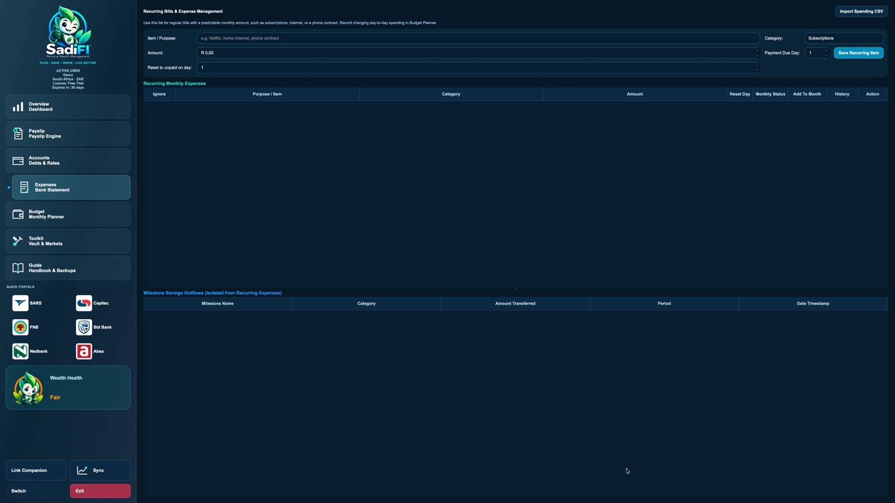This screenshot has width=895, height=503.
Task: Open the Budget wallet icon
Action: (x=18, y=214)
